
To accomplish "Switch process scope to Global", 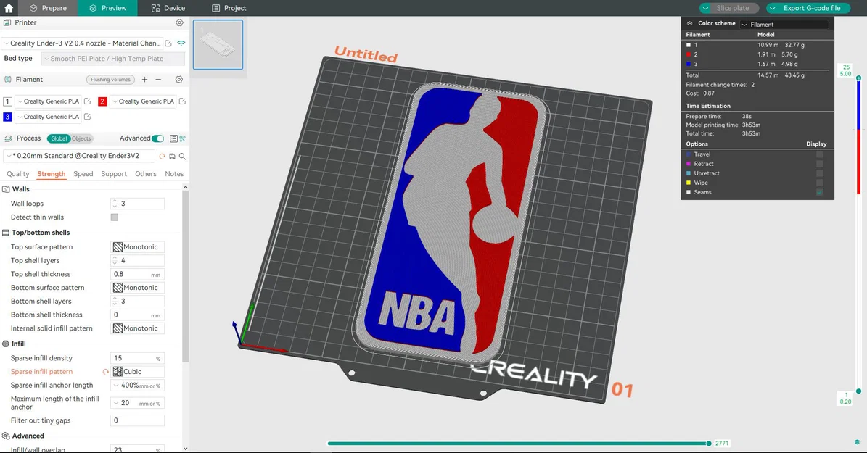I will [59, 138].
